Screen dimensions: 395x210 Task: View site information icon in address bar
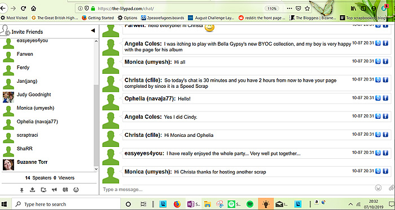click(80, 8)
